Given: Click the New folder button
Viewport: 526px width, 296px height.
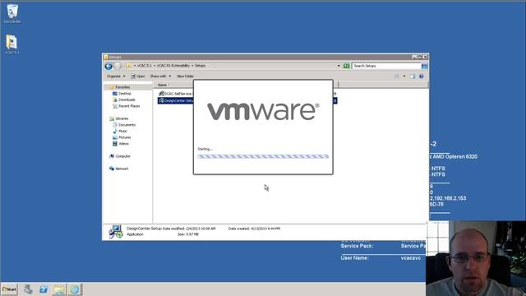Looking at the screenshot, I should (x=185, y=76).
